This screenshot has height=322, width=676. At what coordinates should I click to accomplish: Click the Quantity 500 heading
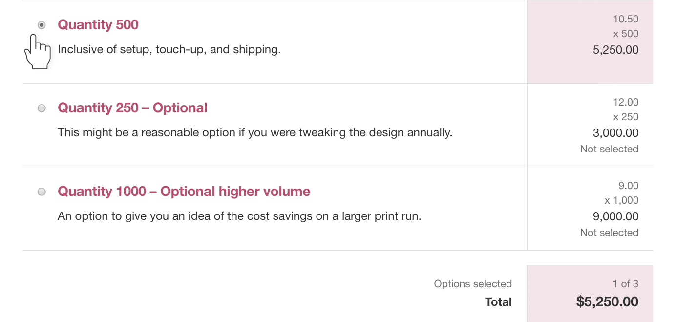98,25
